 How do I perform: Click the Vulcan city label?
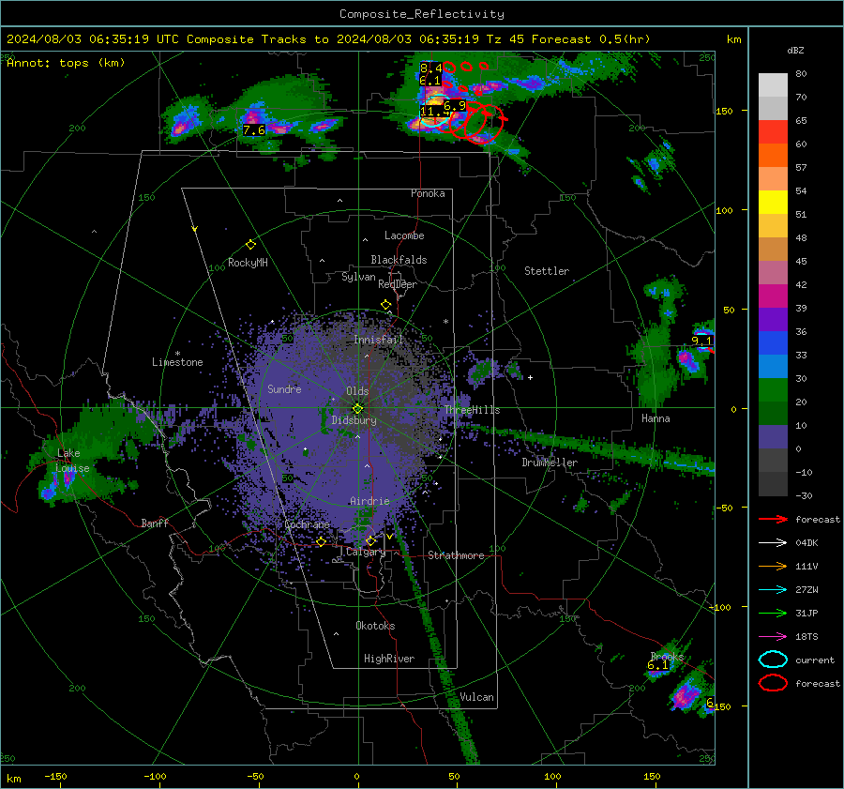477,697
